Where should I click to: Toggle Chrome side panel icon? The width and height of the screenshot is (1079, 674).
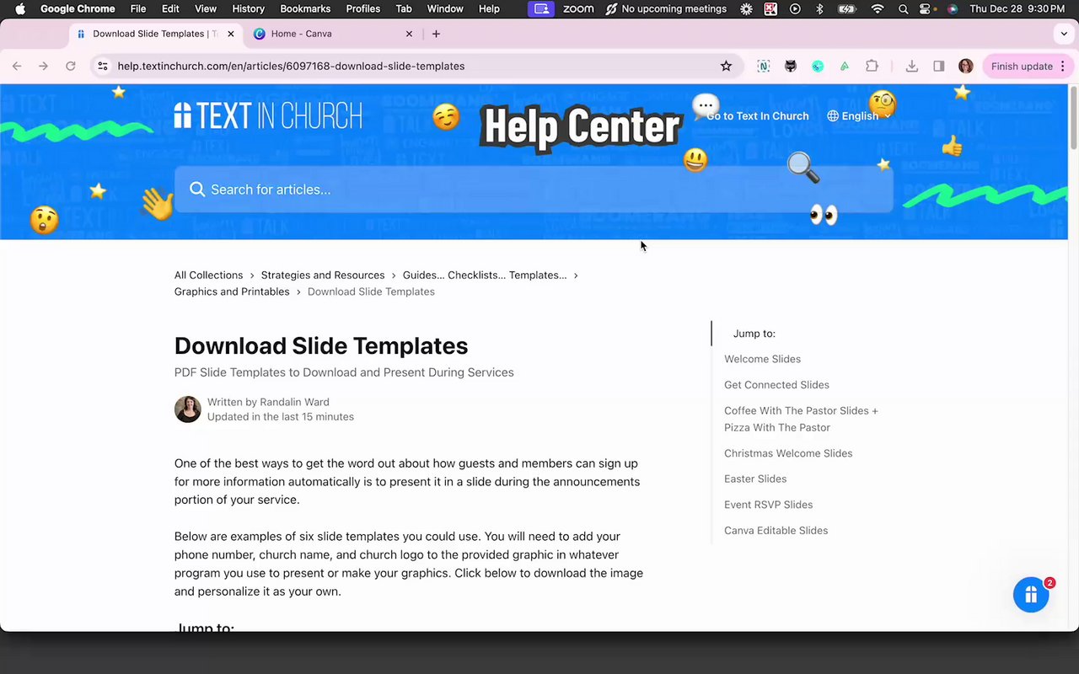point(938,66)
